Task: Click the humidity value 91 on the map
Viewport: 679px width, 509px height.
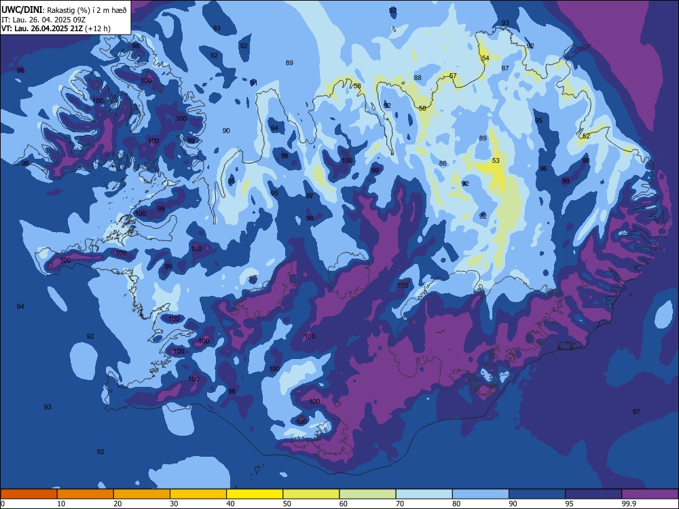Action: (254, 83)
